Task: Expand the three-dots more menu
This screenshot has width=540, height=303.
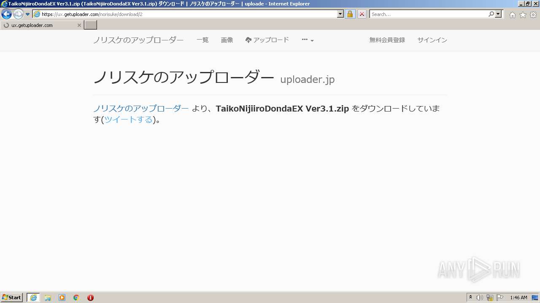Action: (308, 40)
